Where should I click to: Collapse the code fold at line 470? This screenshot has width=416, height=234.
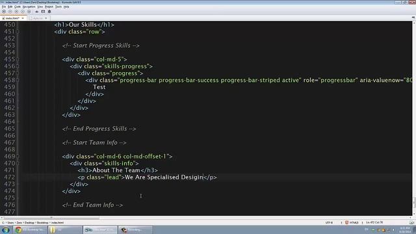coord(18,163)
